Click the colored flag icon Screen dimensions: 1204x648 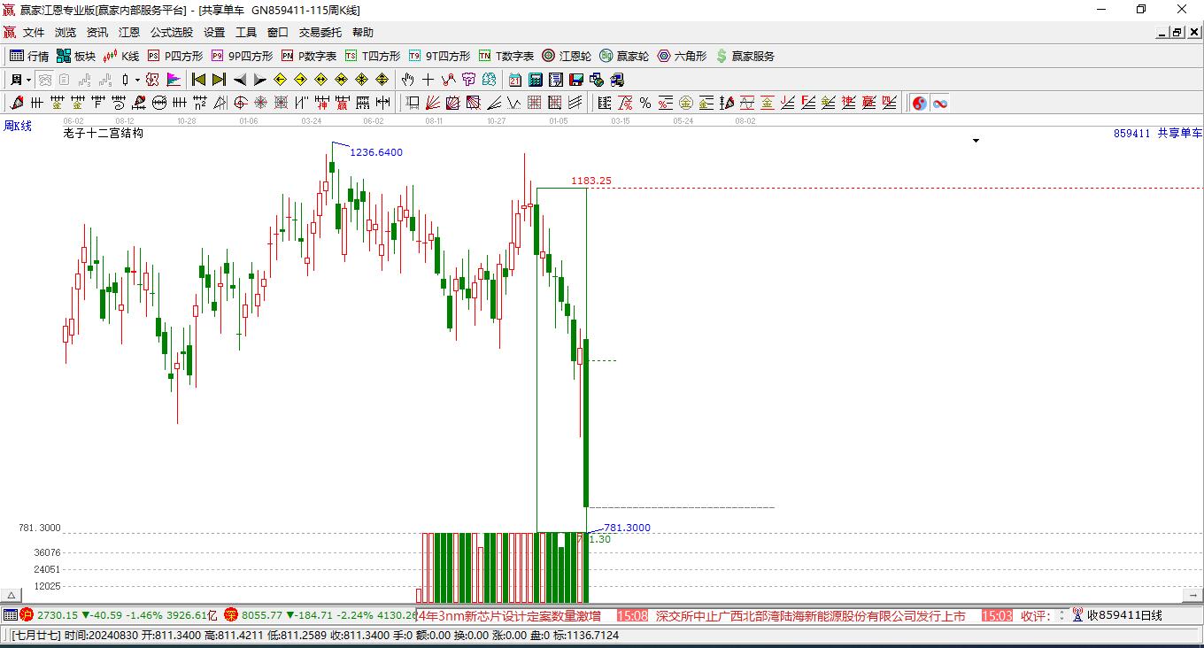point(174,80)
